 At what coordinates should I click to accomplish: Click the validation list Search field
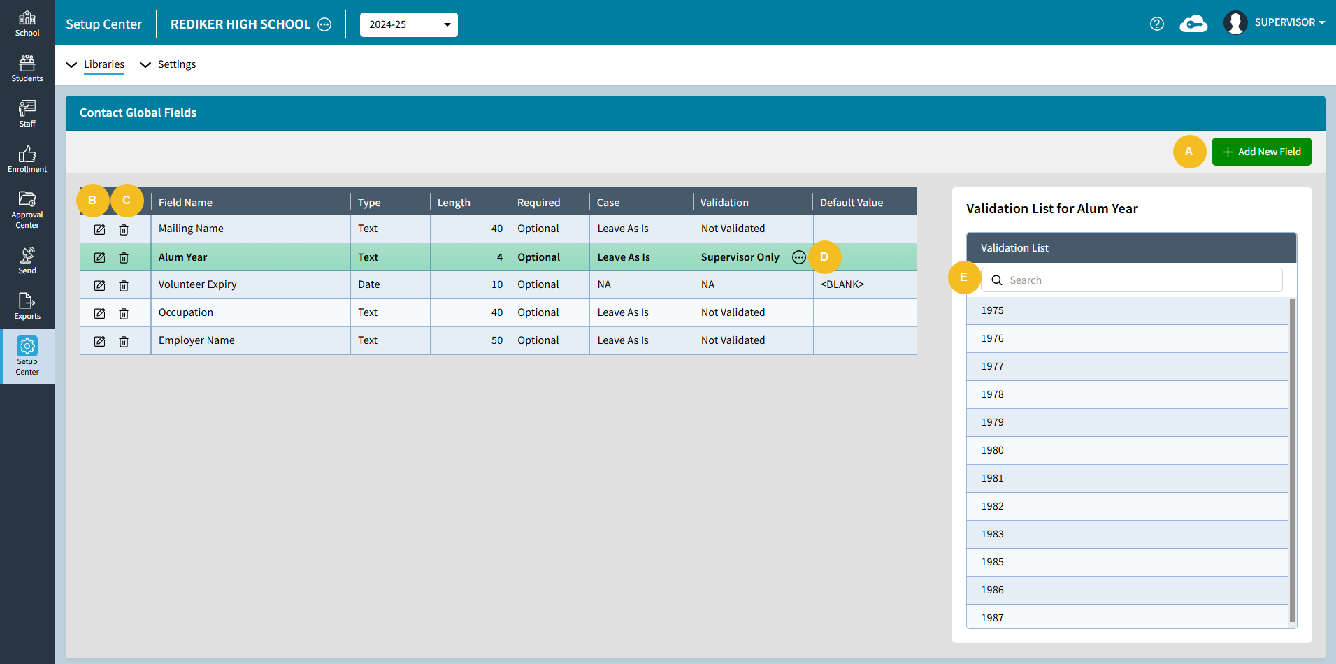[x=1132, y=280]
